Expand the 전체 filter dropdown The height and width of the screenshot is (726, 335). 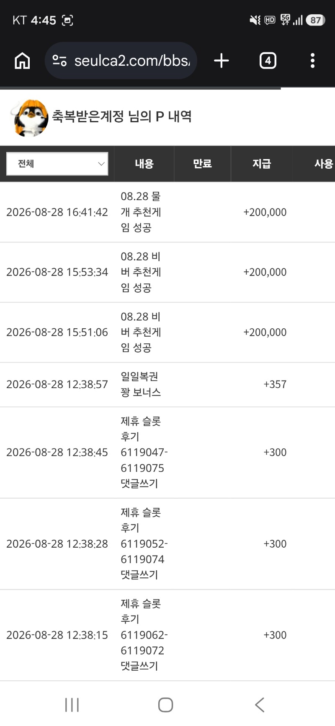57,164
